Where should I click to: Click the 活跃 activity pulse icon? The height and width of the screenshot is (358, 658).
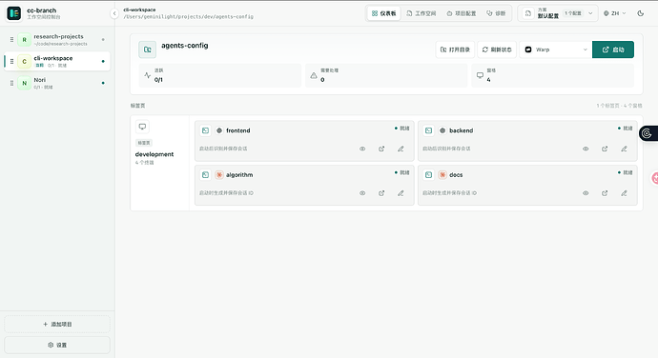147,75
